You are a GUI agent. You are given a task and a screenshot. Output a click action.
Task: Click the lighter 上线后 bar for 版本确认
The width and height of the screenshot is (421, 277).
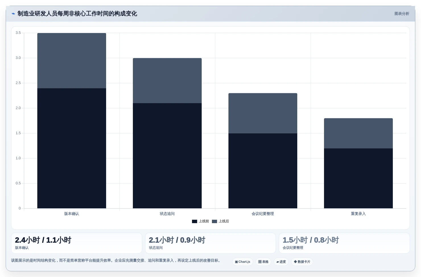pos(72,61)
